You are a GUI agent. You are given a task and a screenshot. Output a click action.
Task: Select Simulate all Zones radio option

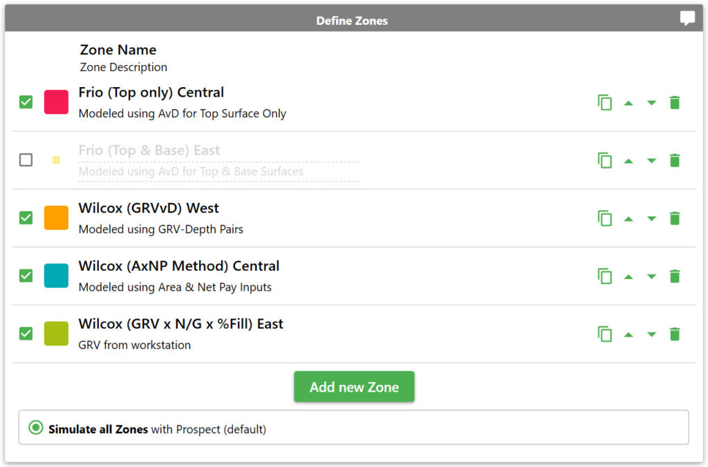(36, 428)
